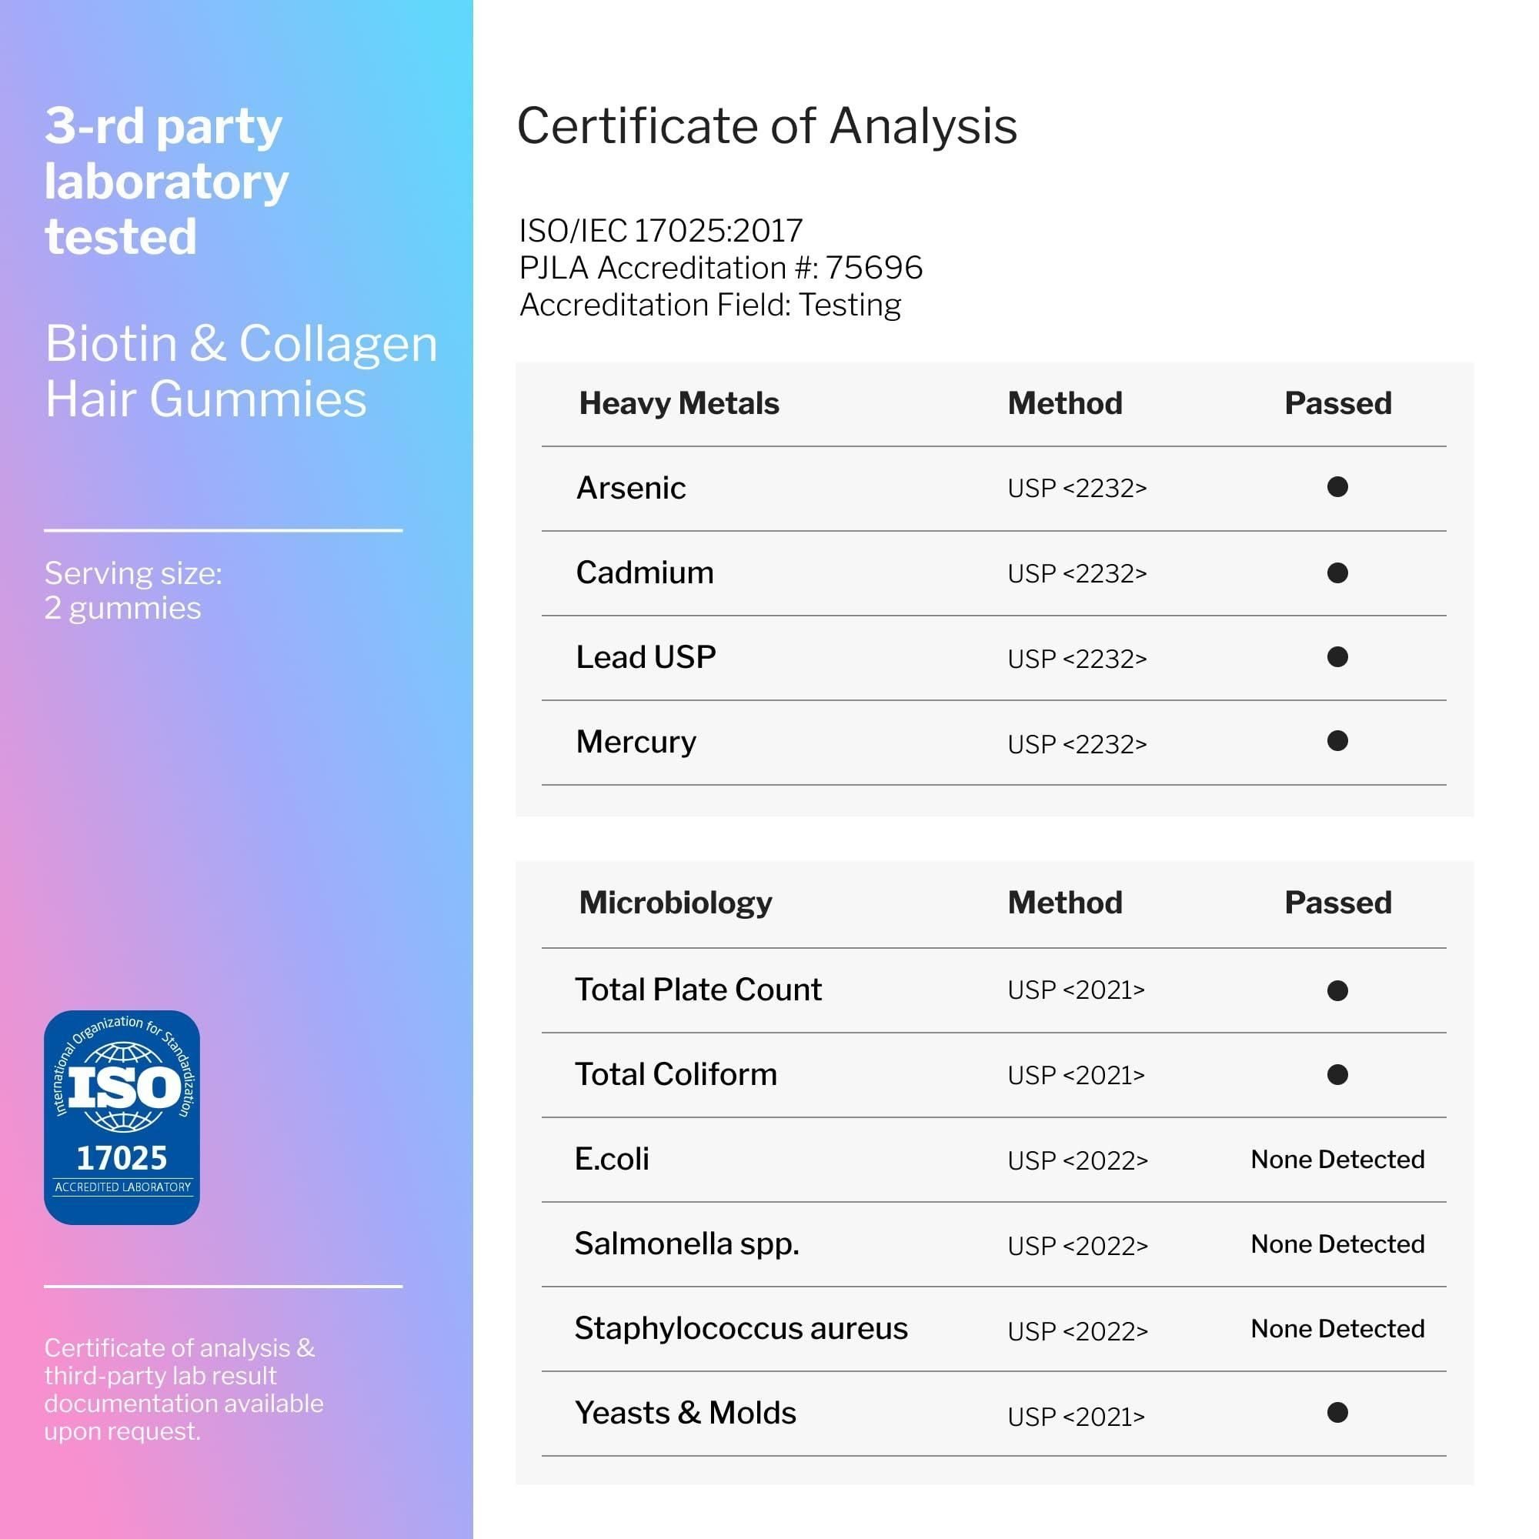
Task: Click the Mercury row passed dot
Action: coord(1337,742)
